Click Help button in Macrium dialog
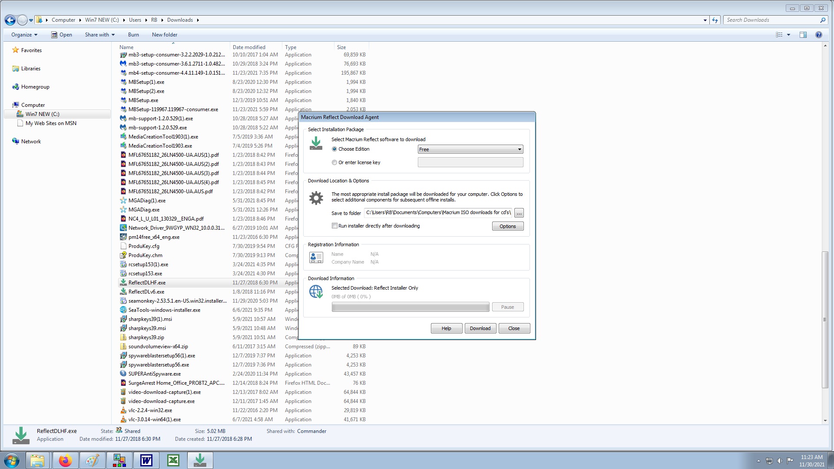 [446, 328]
